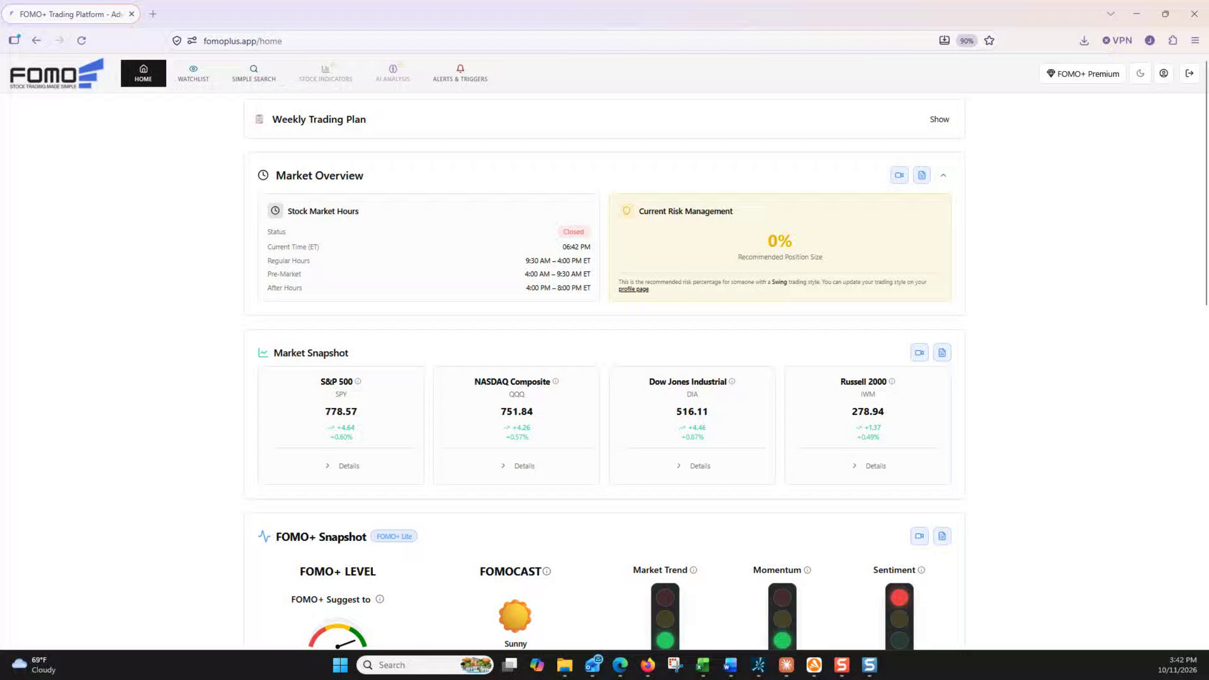Image resolution: width=1209 pixels, height=680 pixels.
Task: Expand NASDAQ Composite Details
Action: 517,466
